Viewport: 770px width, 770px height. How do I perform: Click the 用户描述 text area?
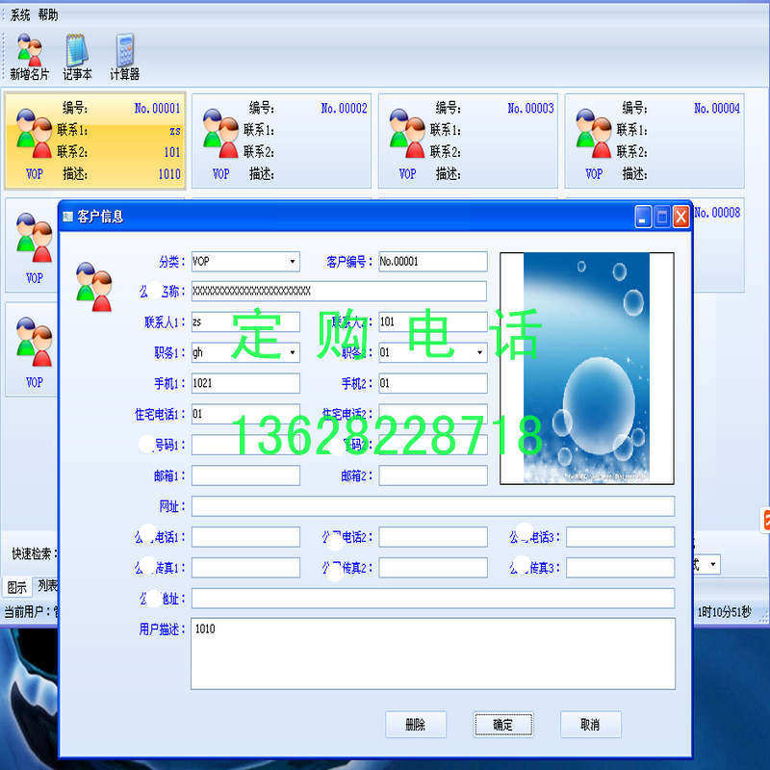click(432, 654)
